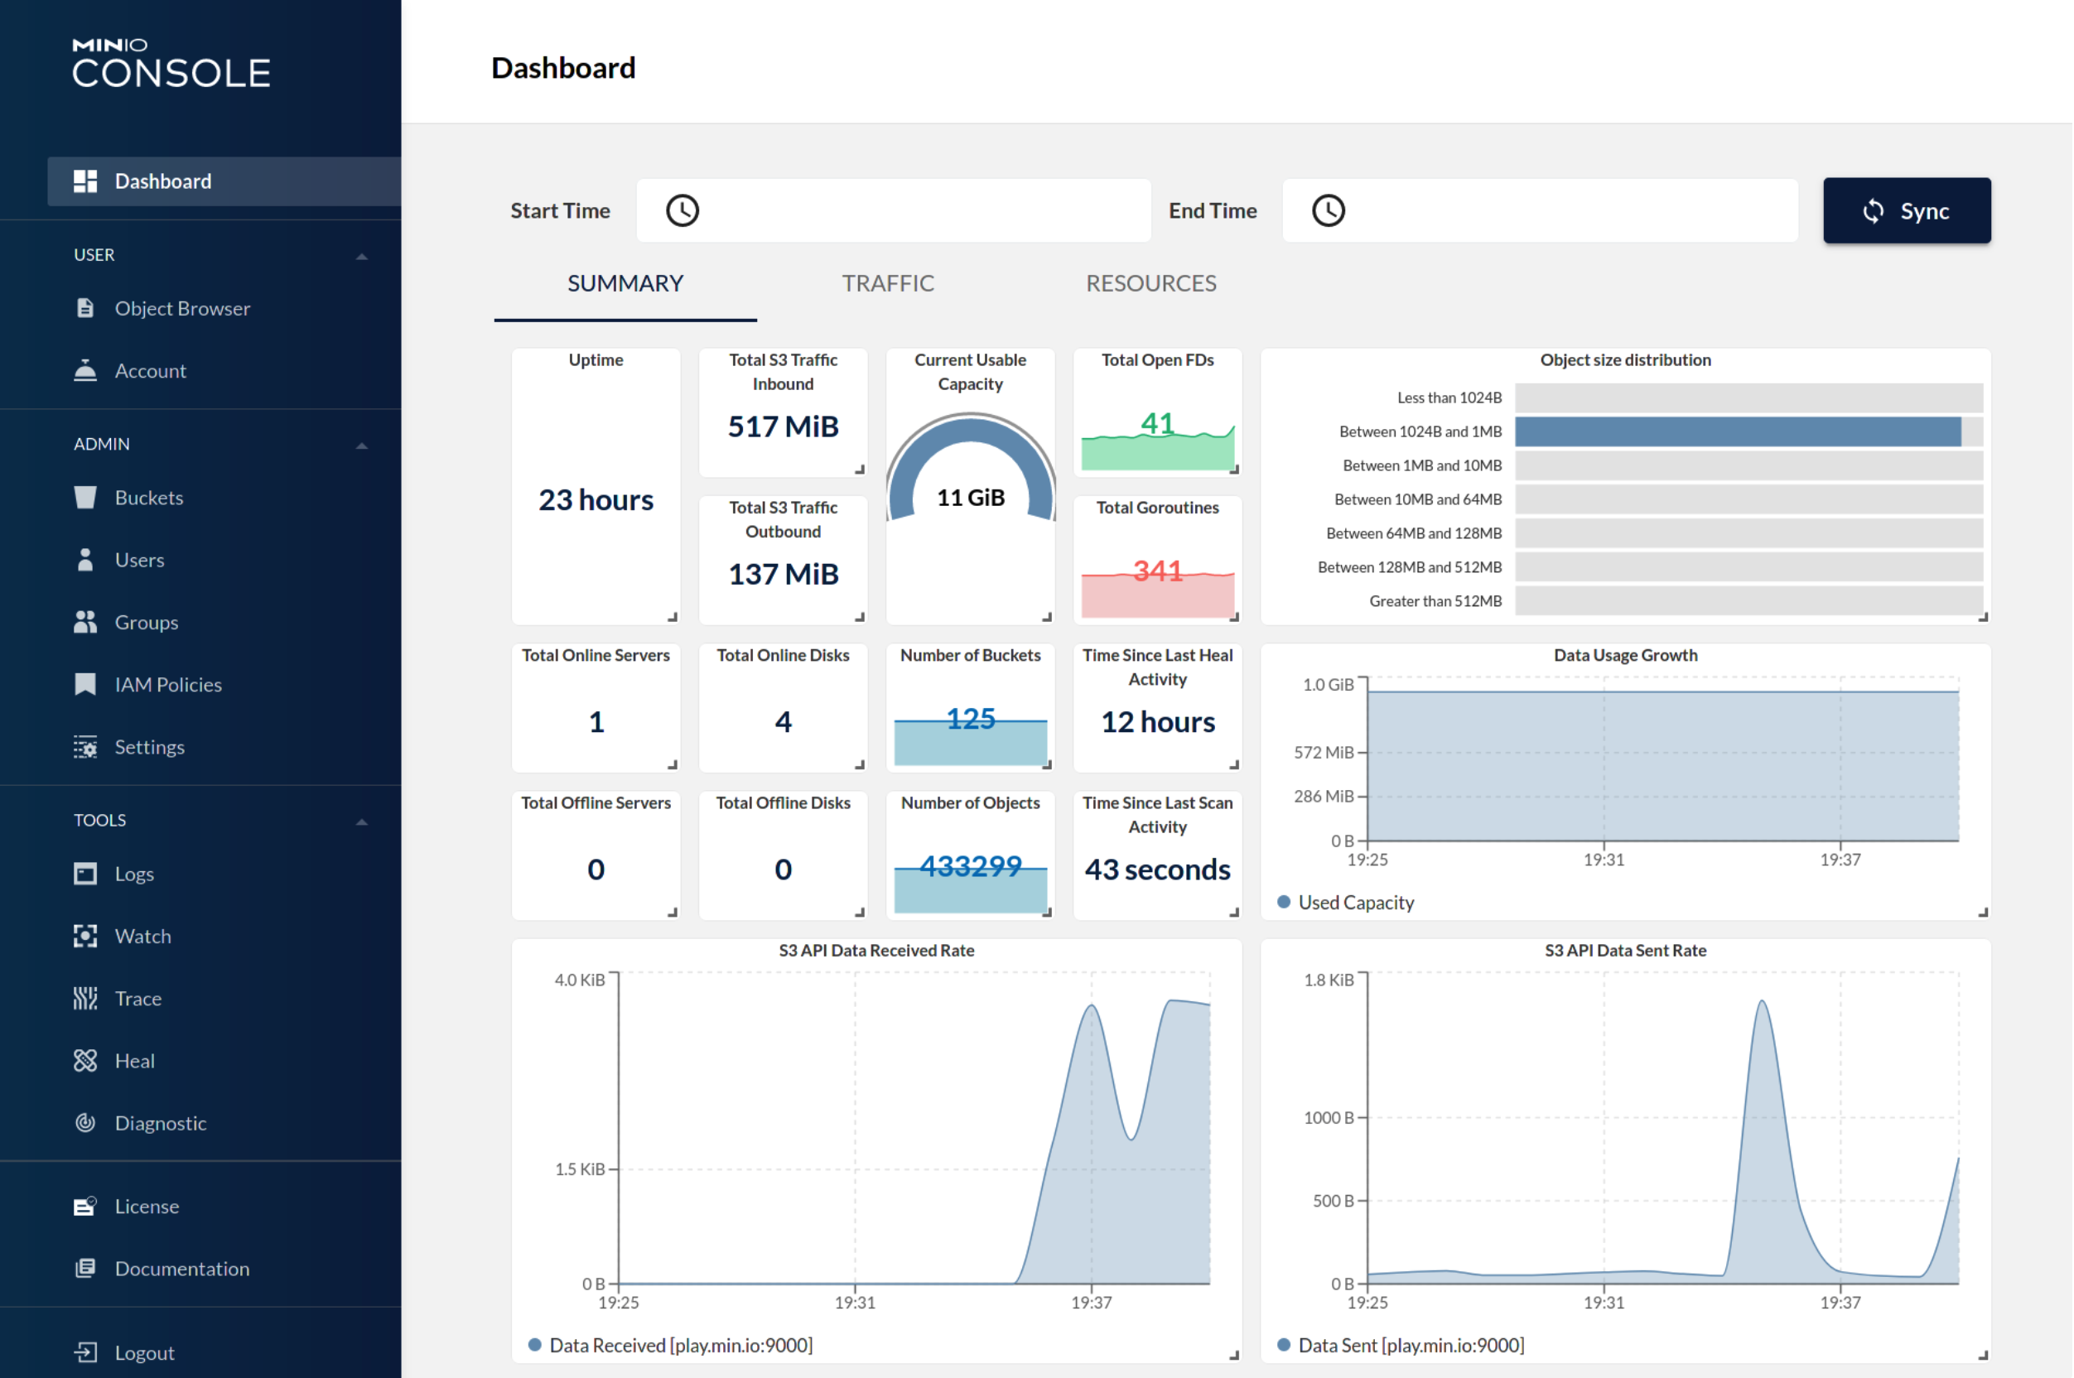Open the Object Browser page
This screenshot has width=2074, height=1378.
pyautogui.click(x=182, y=308)
